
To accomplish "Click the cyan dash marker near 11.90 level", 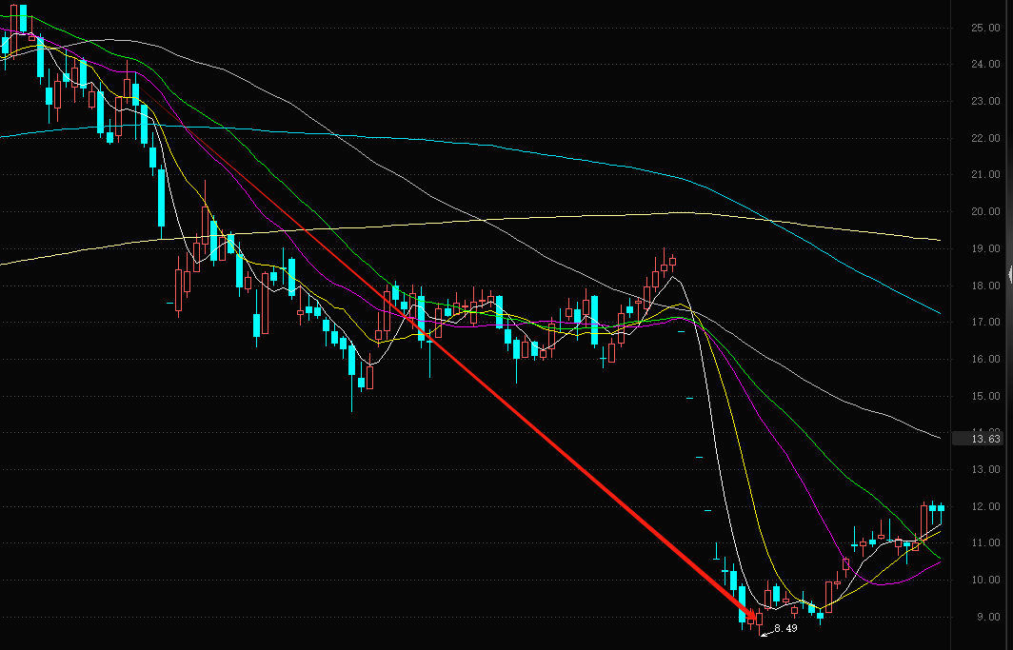I will click(x=707, y=510).
